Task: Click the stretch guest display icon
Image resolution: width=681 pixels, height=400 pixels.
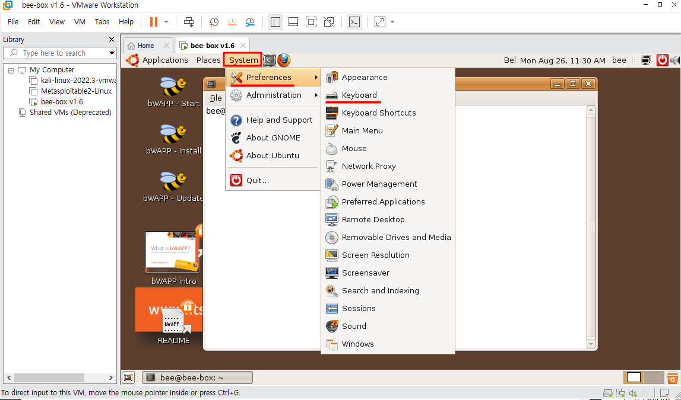Action: [380, 22]
